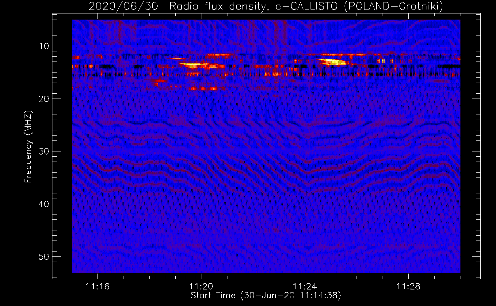Click the frequency tick label "30"
Screen dimensions: 496x306
(x=44, y=151)
